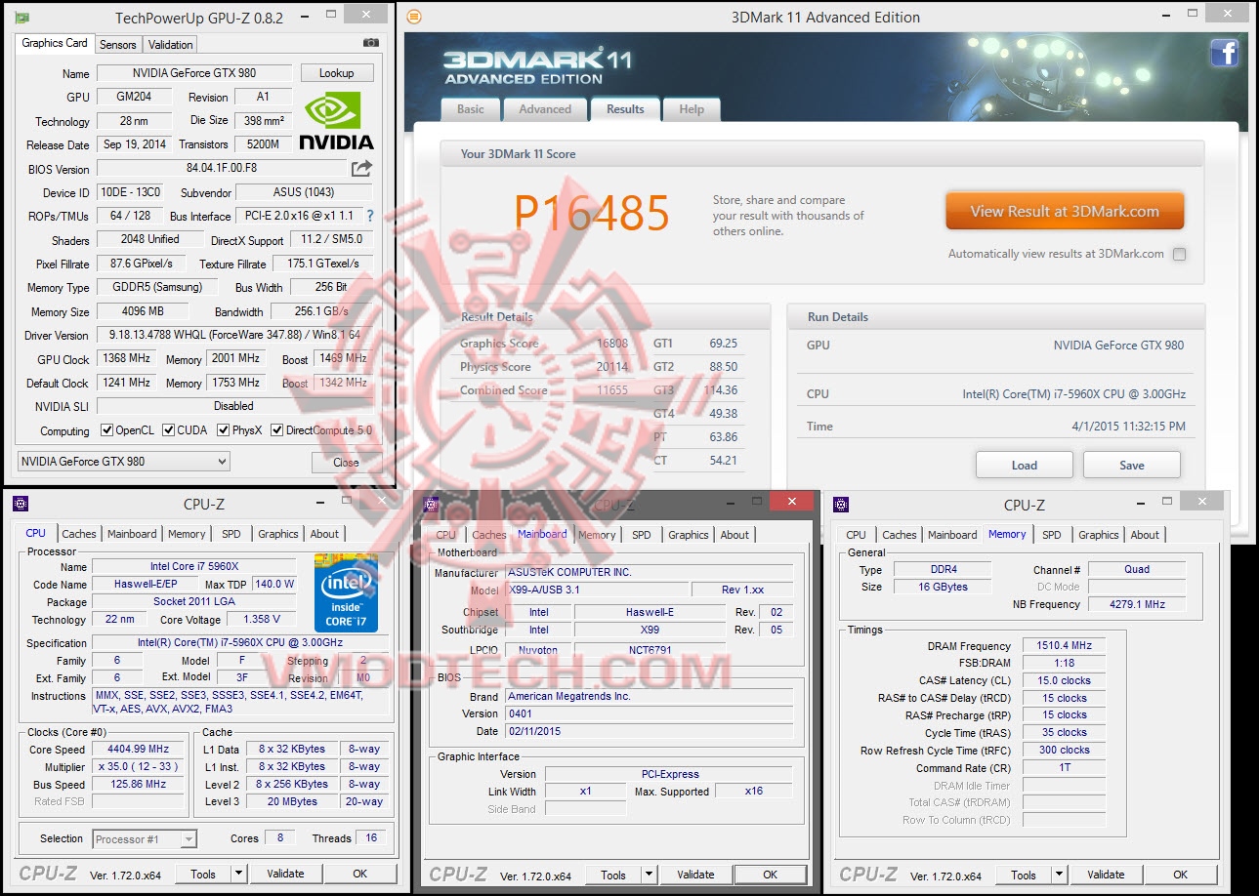The height and width of the screenshot is (896, 1259).
Task: Click the CPU-Z Memory window title icon
Action: tap(841, 504)
